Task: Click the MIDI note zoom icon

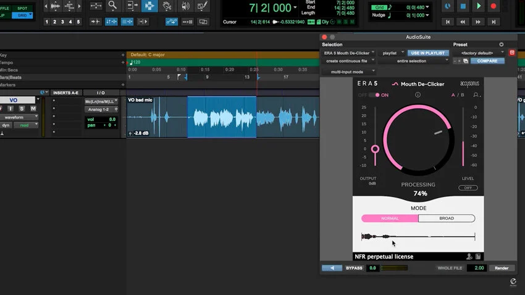Action: tap(69, 6)
